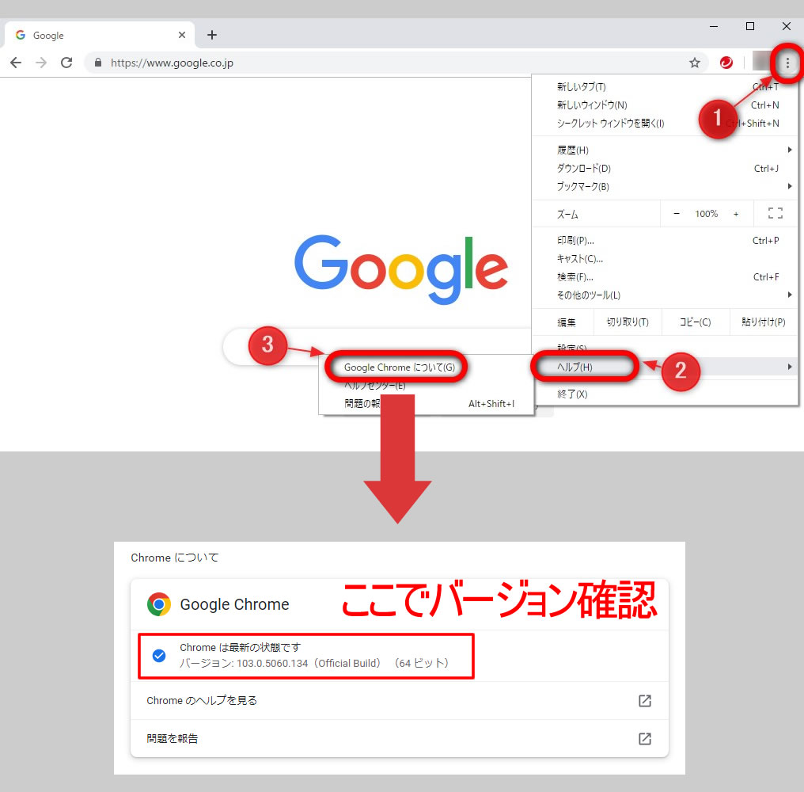Reload the Google page
Image resolution: width=804 pixels, height=792 pixels.
[x=66, y=63]
